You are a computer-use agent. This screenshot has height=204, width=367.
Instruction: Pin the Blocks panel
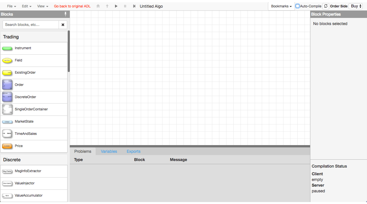coord(65,14)
